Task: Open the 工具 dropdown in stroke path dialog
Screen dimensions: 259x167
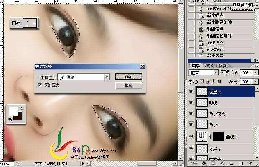Action: [x=107, y=77]
